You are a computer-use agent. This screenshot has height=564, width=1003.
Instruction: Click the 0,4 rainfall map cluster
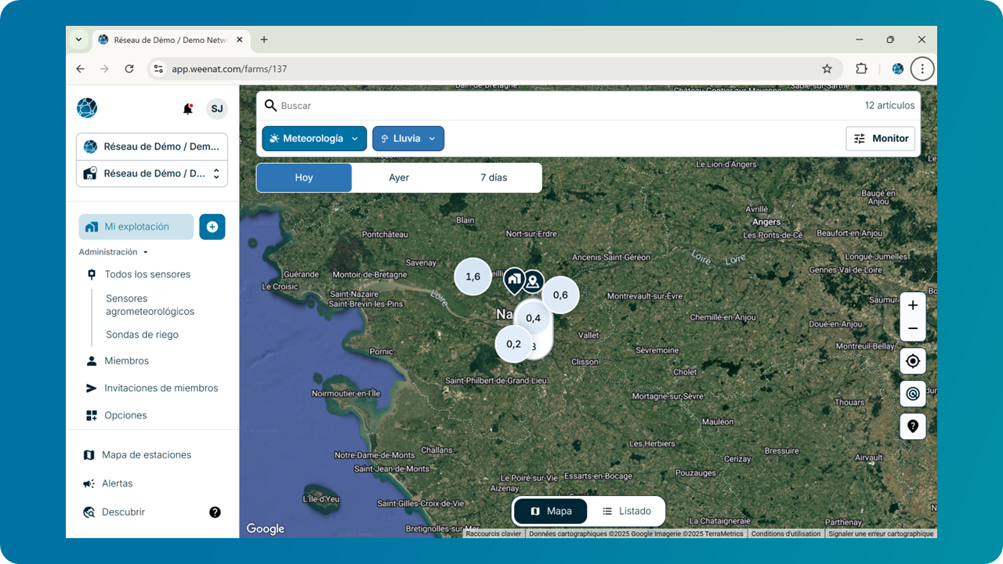click(x=533, y=317)
